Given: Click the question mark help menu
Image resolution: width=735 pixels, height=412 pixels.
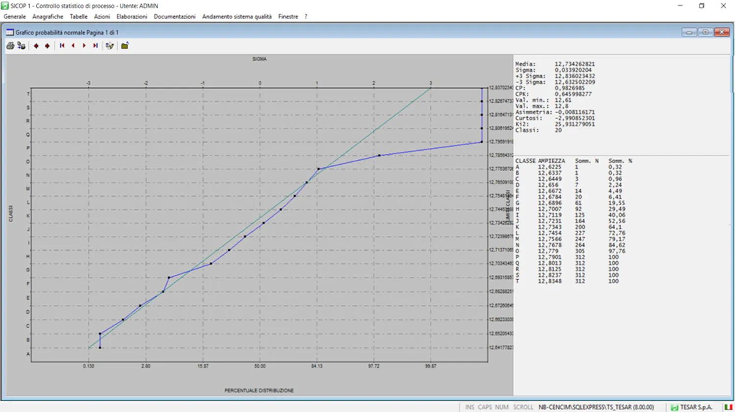Looking at the screenshot, I should 306,17.
